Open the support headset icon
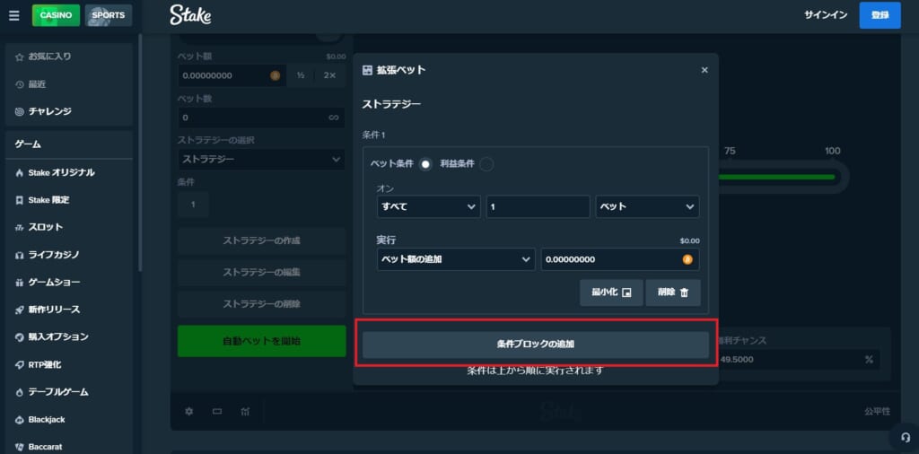 coord(906,438)
